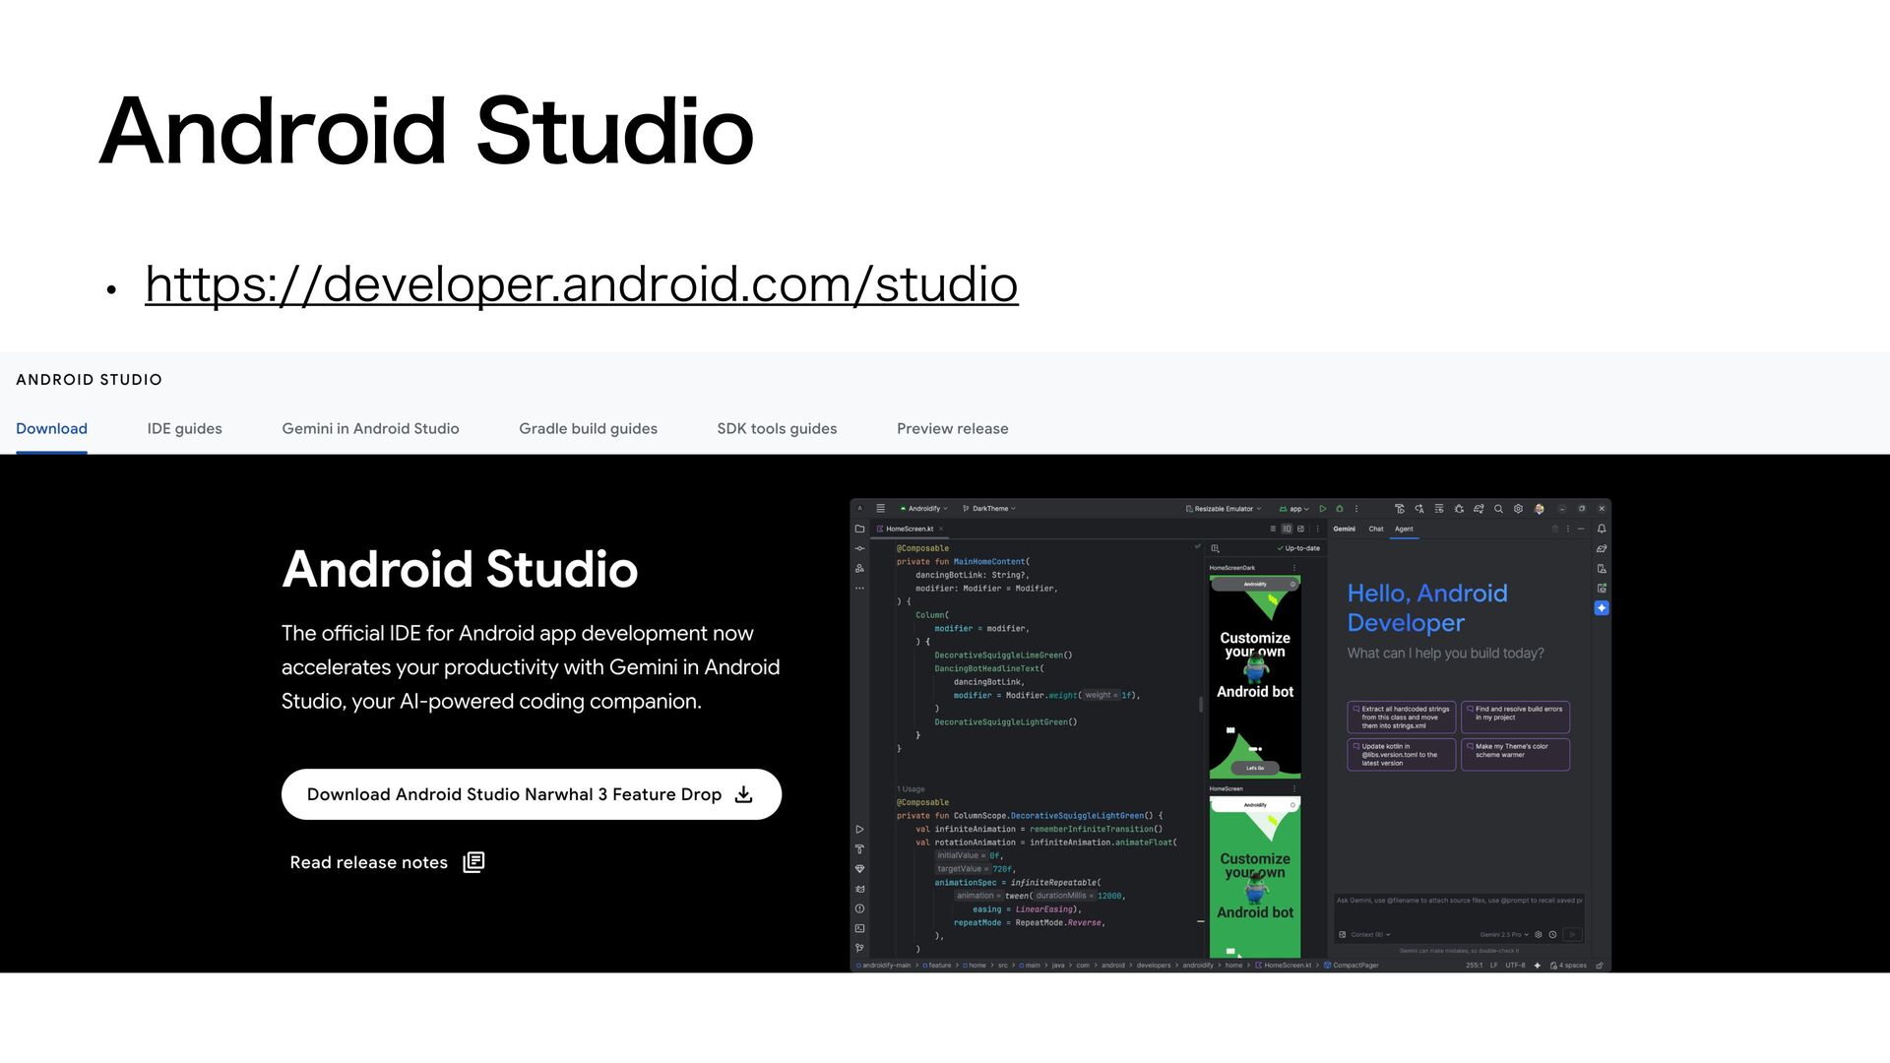Click 'Update kotlin in libs.version.toml' suggestion
The image size is (1890, 1063).
(1402, 754)
